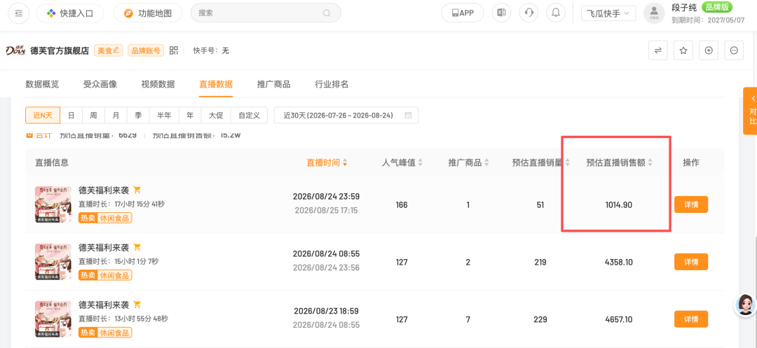Expand the 飞瓜快手 platform dropdown

pyautogui.click(x=608, y=13)
